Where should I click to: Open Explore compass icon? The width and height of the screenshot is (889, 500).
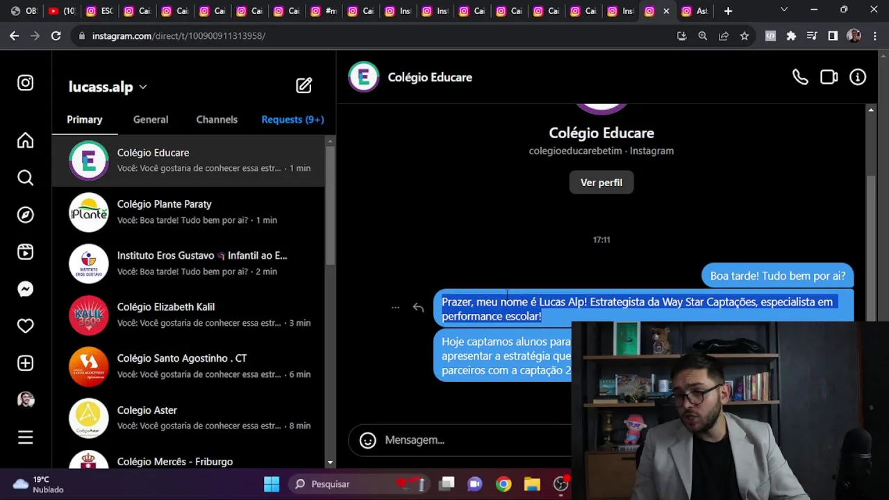point(26,215)
